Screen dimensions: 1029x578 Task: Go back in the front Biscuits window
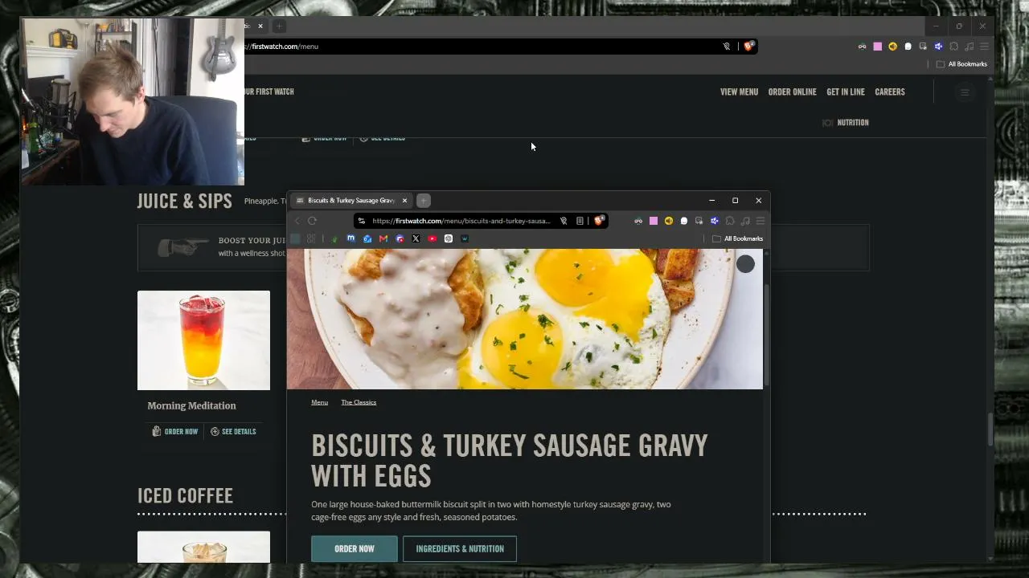click(x=297, y=221)
